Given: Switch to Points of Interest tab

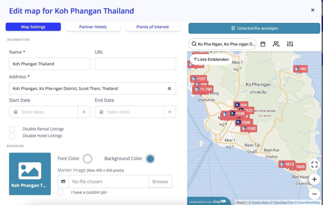Looking at the screenshot, I should (153, 27).
